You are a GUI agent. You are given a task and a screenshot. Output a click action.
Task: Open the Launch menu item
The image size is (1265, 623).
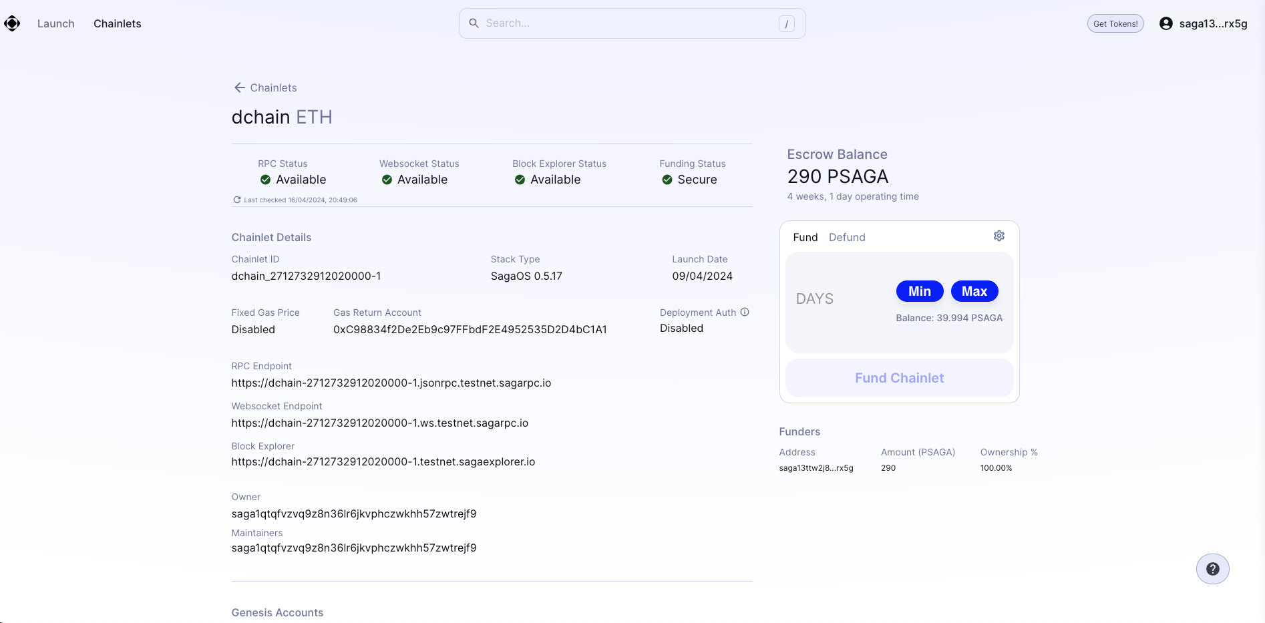tap(56, 23)
